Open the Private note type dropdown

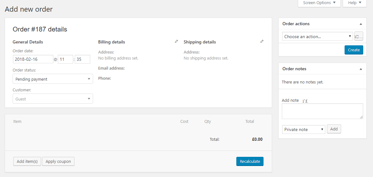point(304,129)
